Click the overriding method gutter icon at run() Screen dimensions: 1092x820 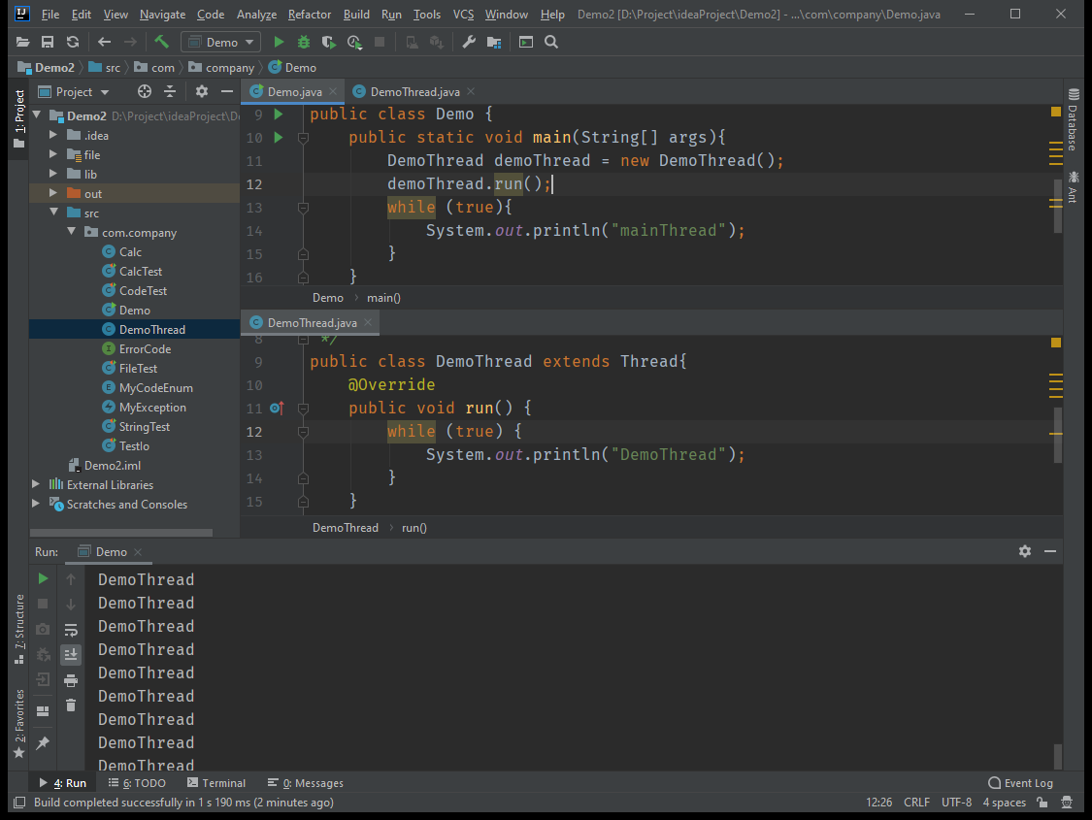point(278,408)
